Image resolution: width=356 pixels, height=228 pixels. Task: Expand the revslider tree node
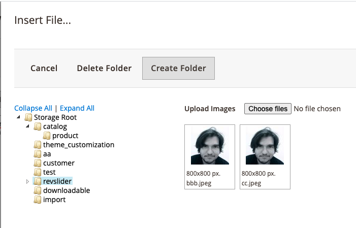click(x=28, y=181)
